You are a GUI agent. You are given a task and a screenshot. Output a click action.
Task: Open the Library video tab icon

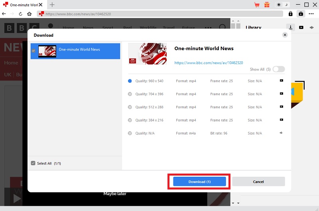[301, 27]
